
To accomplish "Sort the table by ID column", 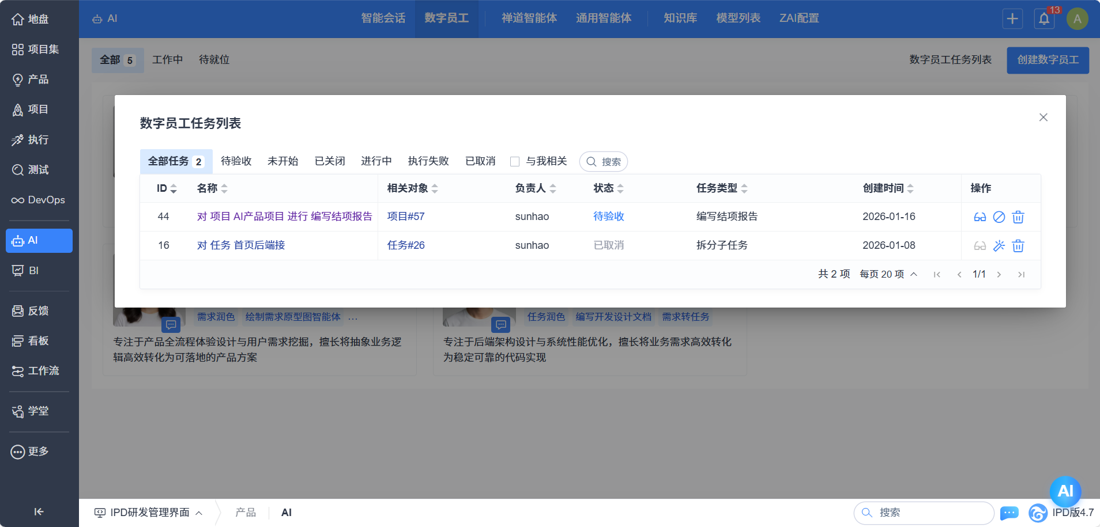I will pyautogui.click(x=167, y=188).
